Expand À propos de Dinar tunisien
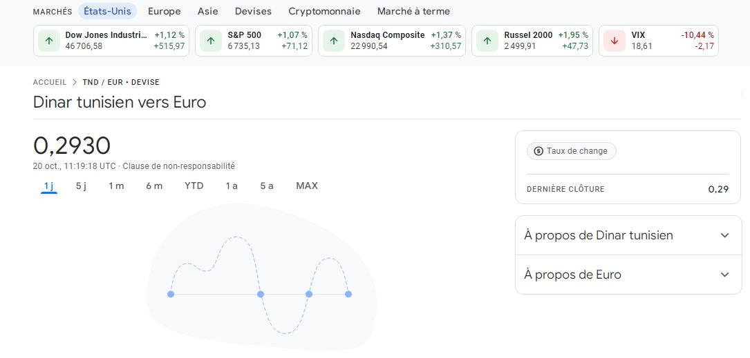Image resolution: width=750 pixels, height=358 pixels. click(x=724, y=235)
